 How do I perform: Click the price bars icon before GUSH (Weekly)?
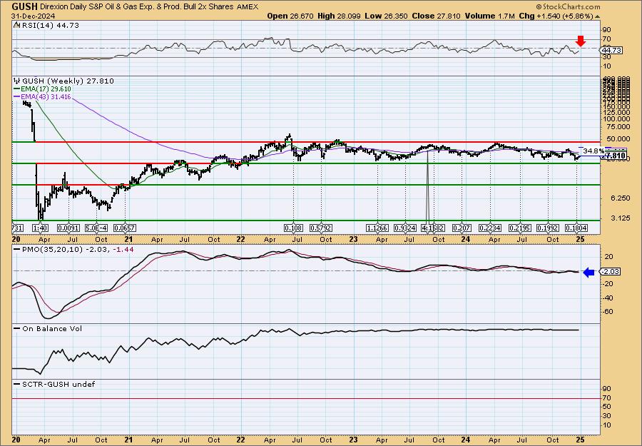coord(16,81)
